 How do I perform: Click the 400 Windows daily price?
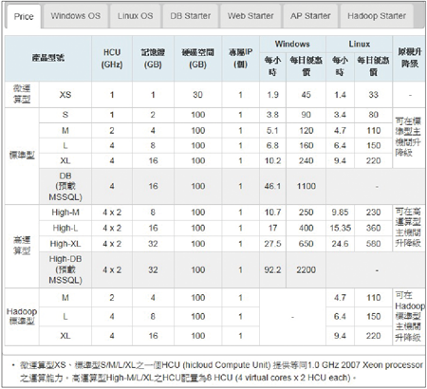tap(306, 228)
